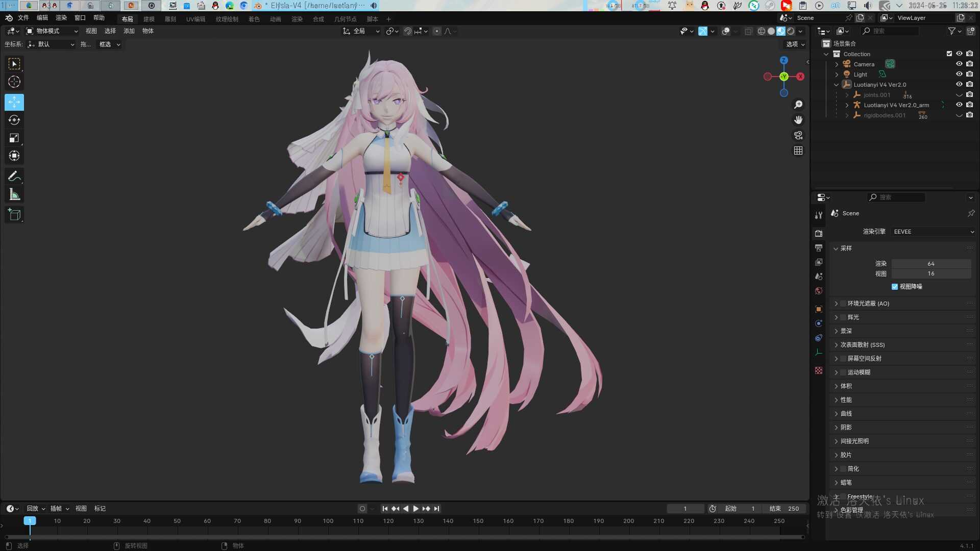Open the Output properties tab
This screenshot has width=980, height=551.
point(819,247)
